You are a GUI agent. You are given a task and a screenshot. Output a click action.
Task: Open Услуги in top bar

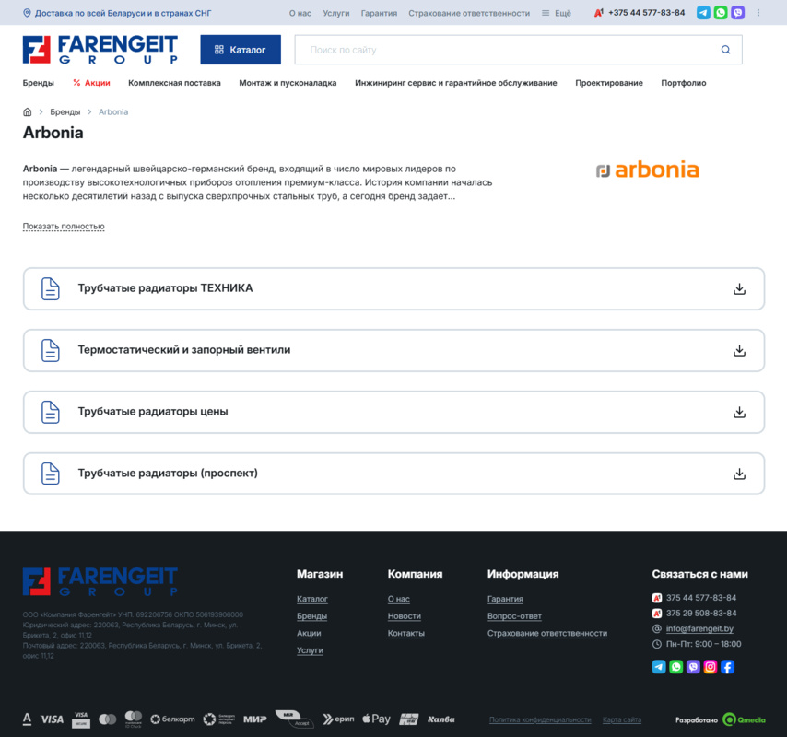click(335, 13)
